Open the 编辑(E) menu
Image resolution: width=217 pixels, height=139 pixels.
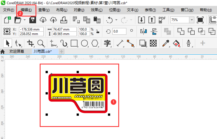pos(26,10)
